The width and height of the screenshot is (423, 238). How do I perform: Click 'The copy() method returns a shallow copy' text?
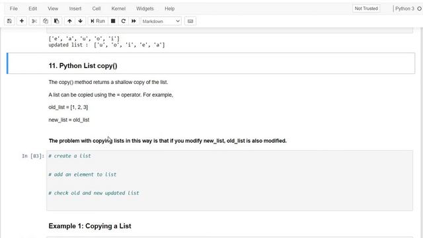(108, 82)
